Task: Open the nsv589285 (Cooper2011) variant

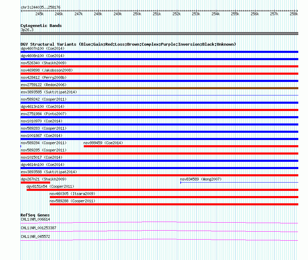Action: [44, 150]
